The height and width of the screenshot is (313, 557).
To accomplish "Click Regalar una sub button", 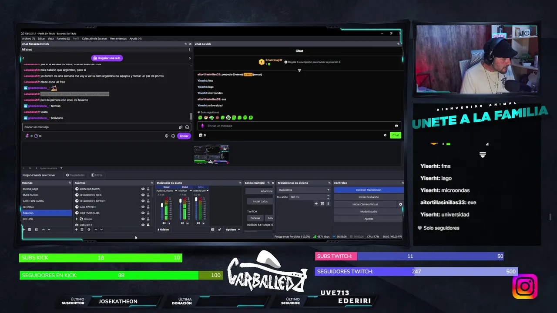I will point(107,58).
